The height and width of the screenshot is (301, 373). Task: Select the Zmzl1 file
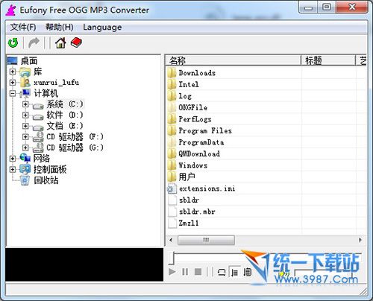tap(189, 223)
